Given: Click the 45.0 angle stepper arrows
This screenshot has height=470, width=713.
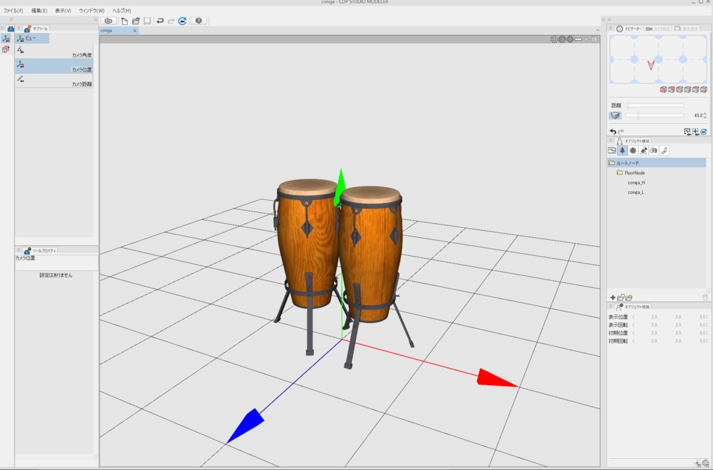Looking at the screenshot, I should click(705, 115).
